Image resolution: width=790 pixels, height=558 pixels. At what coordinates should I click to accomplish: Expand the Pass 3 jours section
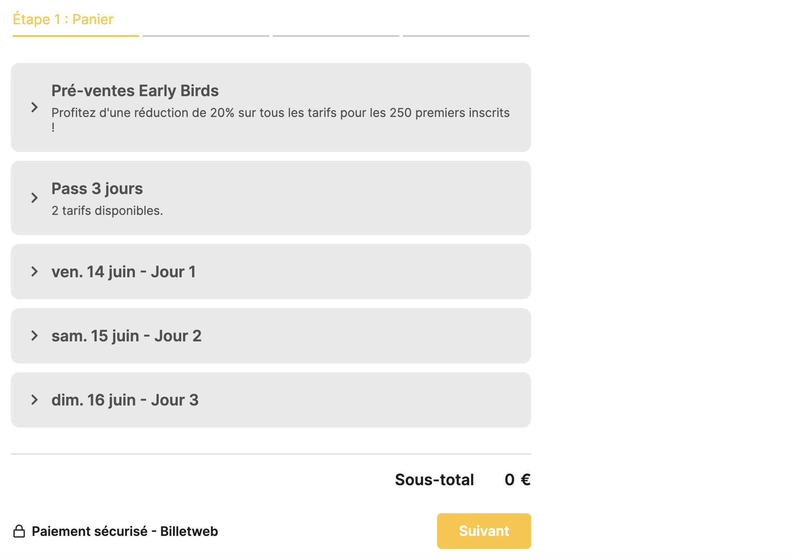97,189
